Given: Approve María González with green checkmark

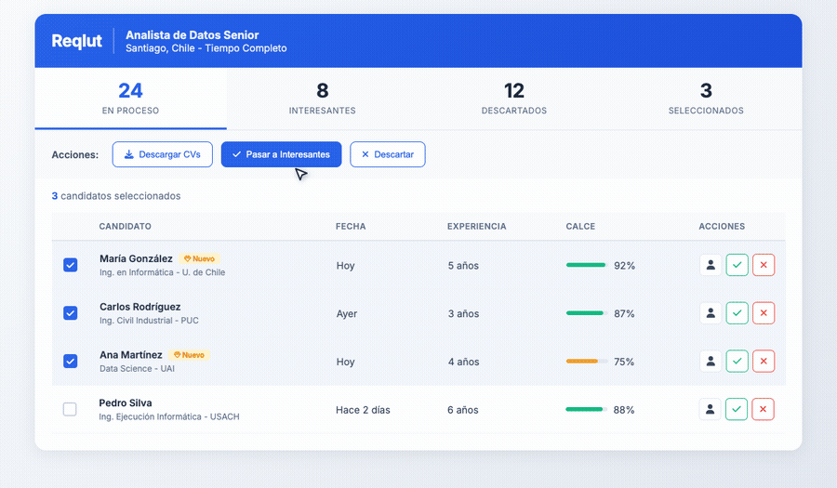Looking at the screenshot, I should click(x=737, y=265).
